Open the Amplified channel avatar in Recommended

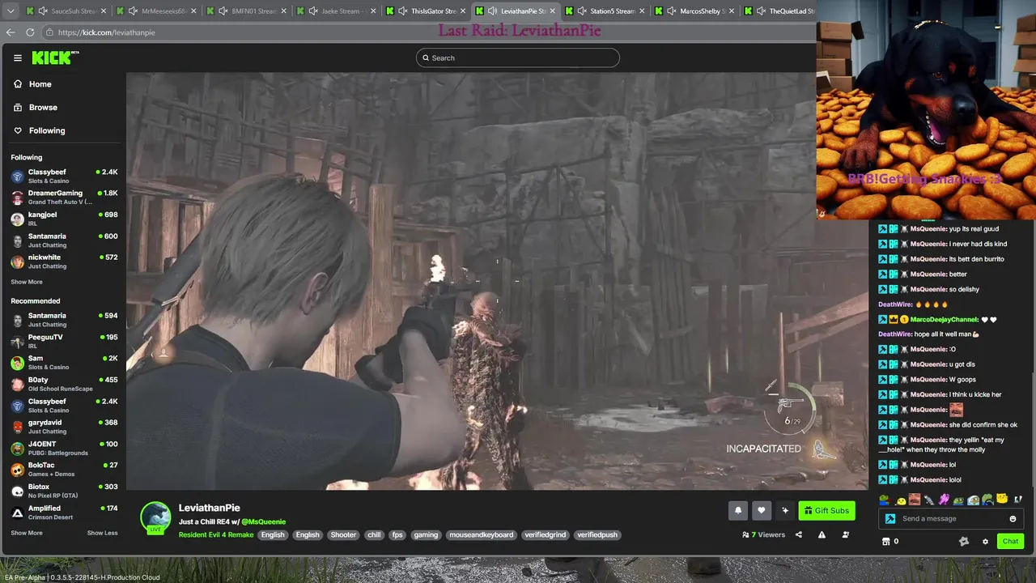(x=17, y=513)
